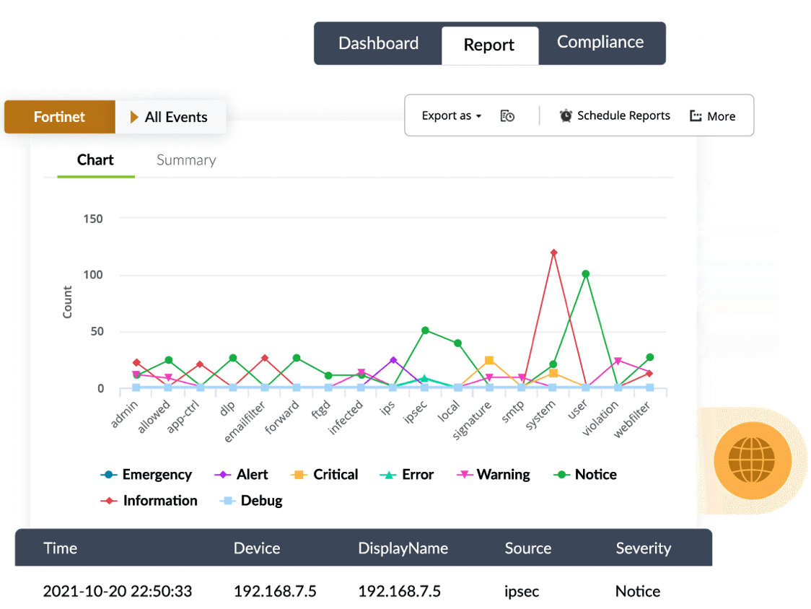Toggle the Critical legend color swatch
Screen dimensions: 811x609
[x=298, y=475]
